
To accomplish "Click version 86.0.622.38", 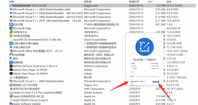I will pyautogui.click(x=173, y=28).
